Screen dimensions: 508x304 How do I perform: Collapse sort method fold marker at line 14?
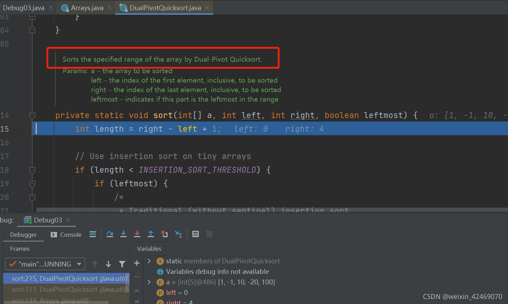pyautogui.click(x=32, y=115)
